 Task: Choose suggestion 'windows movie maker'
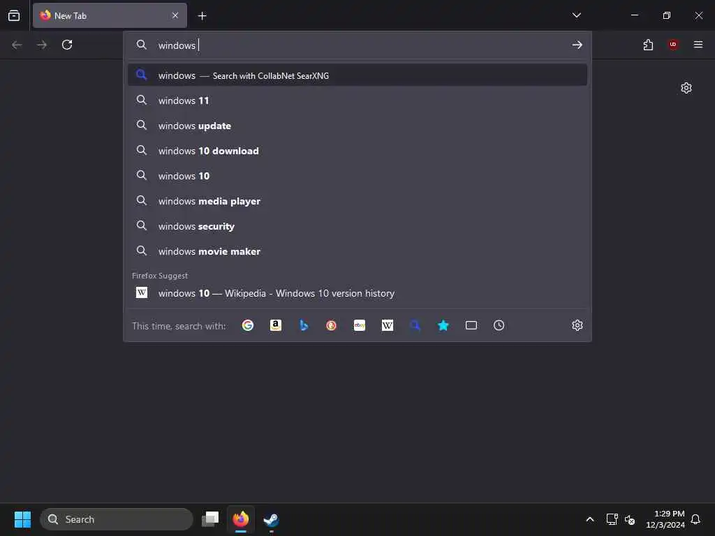[357, 251]
